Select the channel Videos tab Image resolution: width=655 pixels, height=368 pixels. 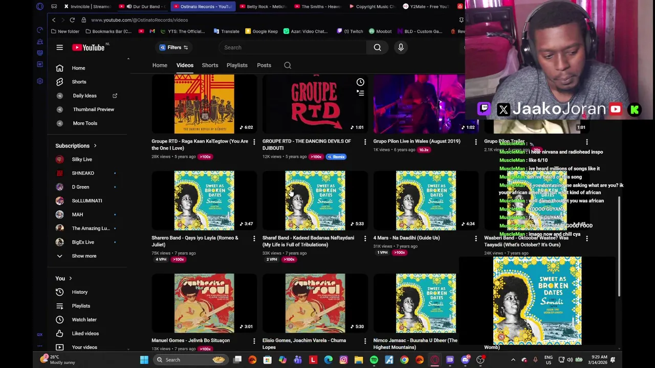pyautogui.click(x=185, y=65)
